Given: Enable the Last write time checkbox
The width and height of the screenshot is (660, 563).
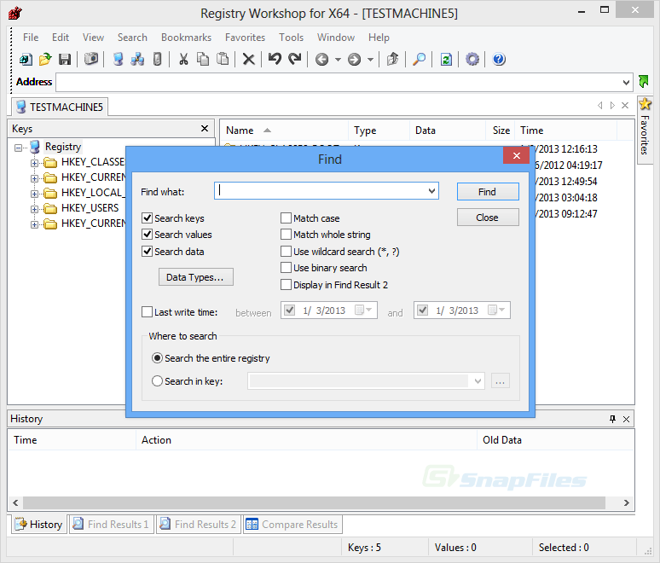Looking at the screenshot, I should point(147,312).
